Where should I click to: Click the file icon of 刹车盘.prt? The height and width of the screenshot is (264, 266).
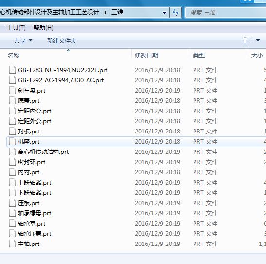pyautogui.click(x=12, y=91)
